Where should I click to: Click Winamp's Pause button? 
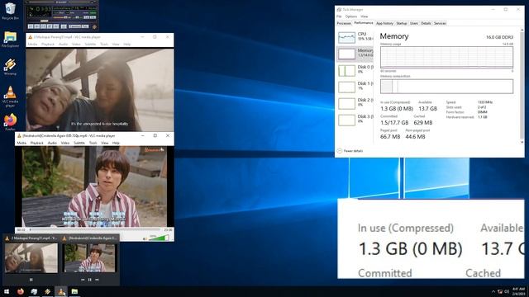pos(43,26)
